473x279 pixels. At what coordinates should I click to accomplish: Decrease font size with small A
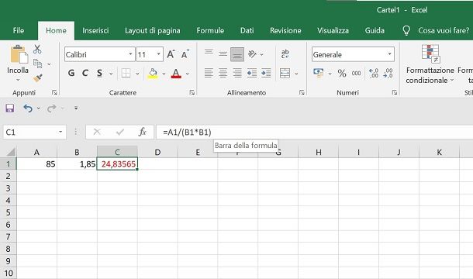(x=185, y=54)
